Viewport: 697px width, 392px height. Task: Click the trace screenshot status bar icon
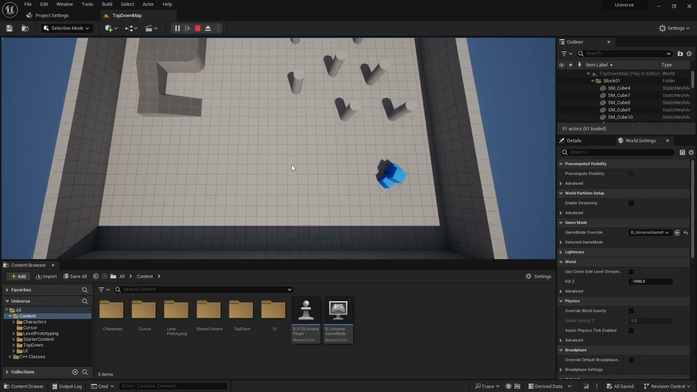pos(517,387)
